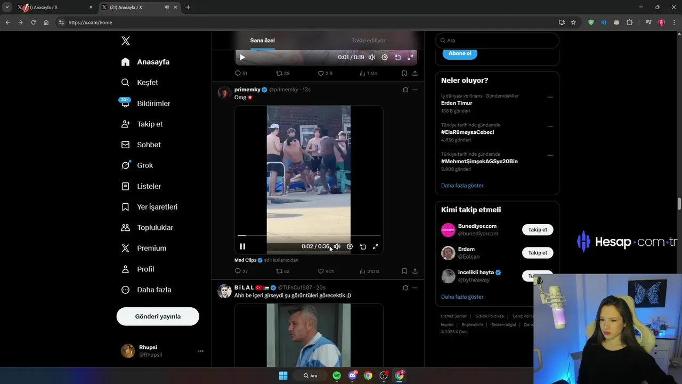Open Erden Timur trending topic
The width and height of the screenshot is (682, 384).
tap(457, 103)
